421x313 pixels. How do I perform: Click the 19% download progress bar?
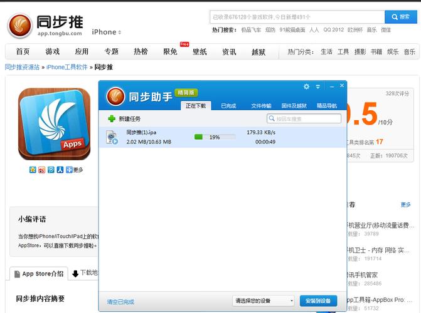215,137
